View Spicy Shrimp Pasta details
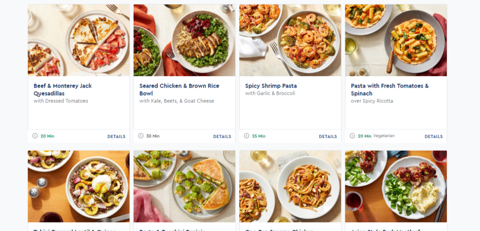The width and height of the screenshot is (480, 231). tap(328, 137)
